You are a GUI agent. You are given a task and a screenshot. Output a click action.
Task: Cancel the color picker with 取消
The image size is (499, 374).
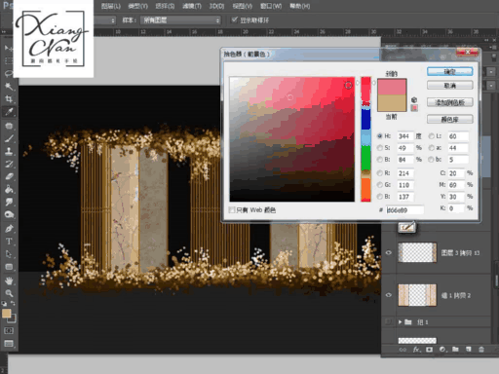tap(449, 86)
